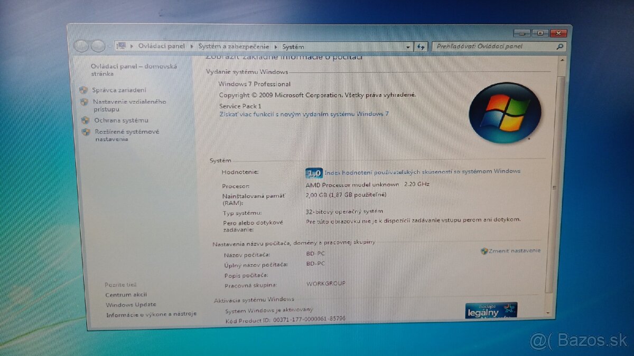Open Správca zariadení link

point(119,90)
